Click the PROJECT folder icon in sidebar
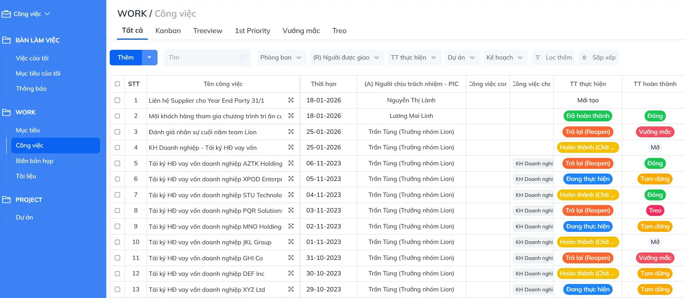This screenshot has width=685, height=298. 6,200
